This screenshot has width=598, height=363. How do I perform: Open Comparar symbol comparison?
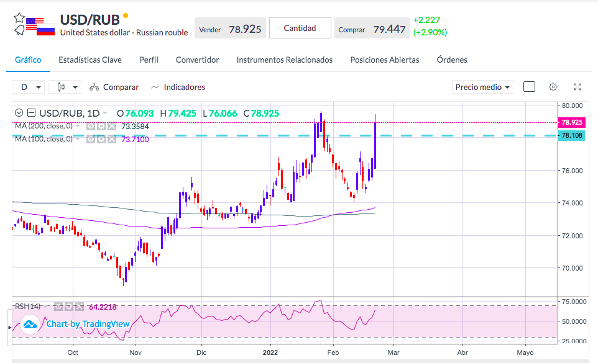[x=114, y=87]
